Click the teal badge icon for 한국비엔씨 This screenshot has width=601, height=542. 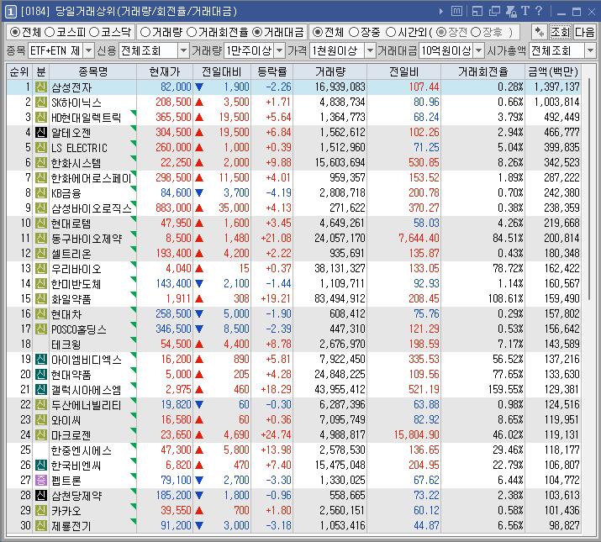(x=41, y=466)
